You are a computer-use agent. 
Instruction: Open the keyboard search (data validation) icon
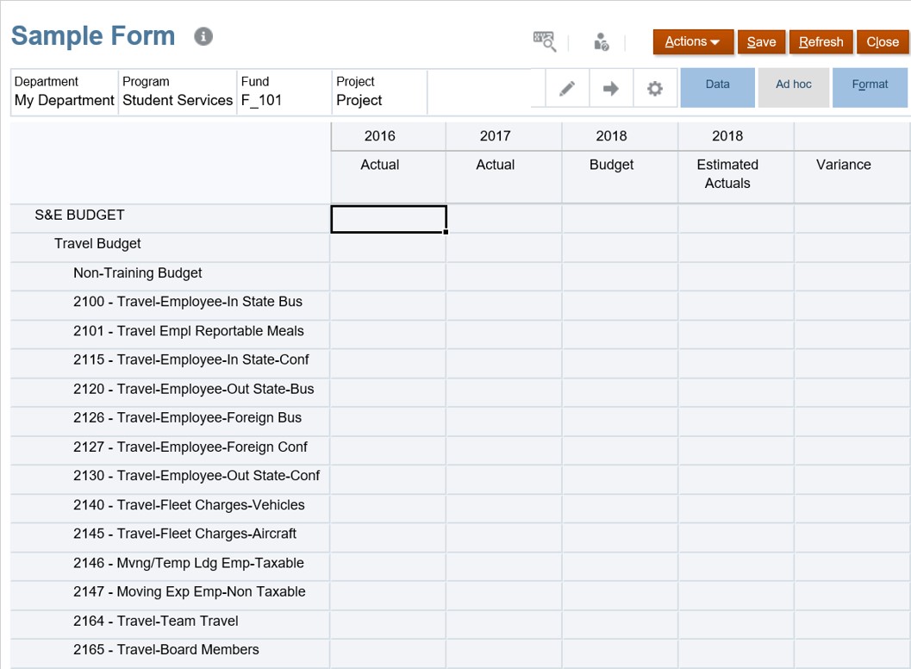click(545, 41)
